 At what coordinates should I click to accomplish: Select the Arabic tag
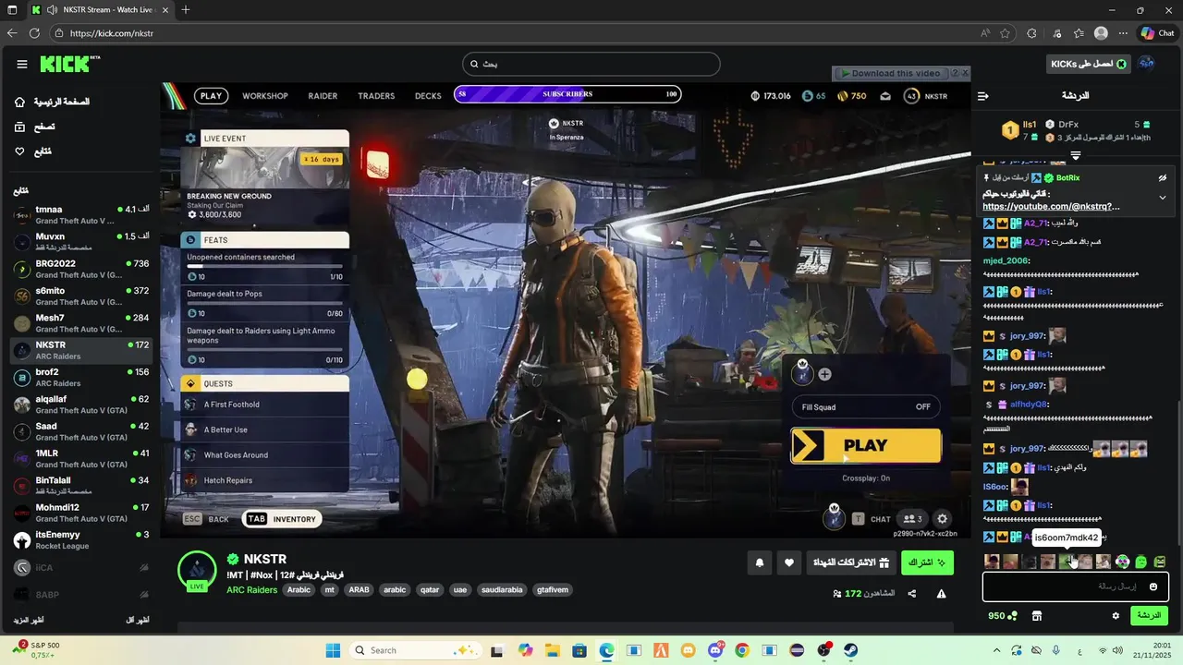pyautogui.click(x=299, y=589)
